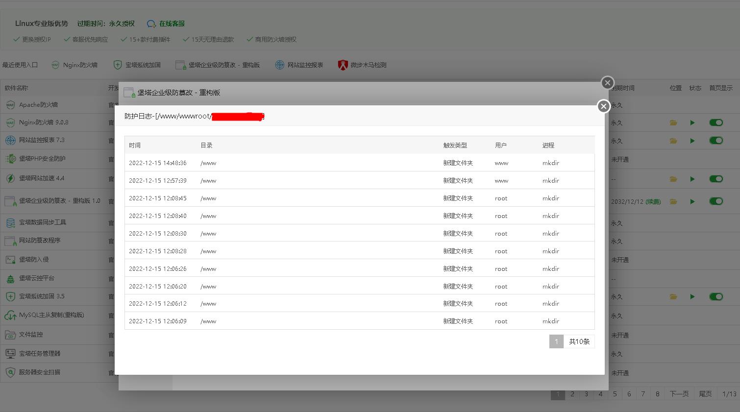Toggle homepage display for 堡塔企业级防篡改
This screenshot has height=412, width=740.
point(716,201)
